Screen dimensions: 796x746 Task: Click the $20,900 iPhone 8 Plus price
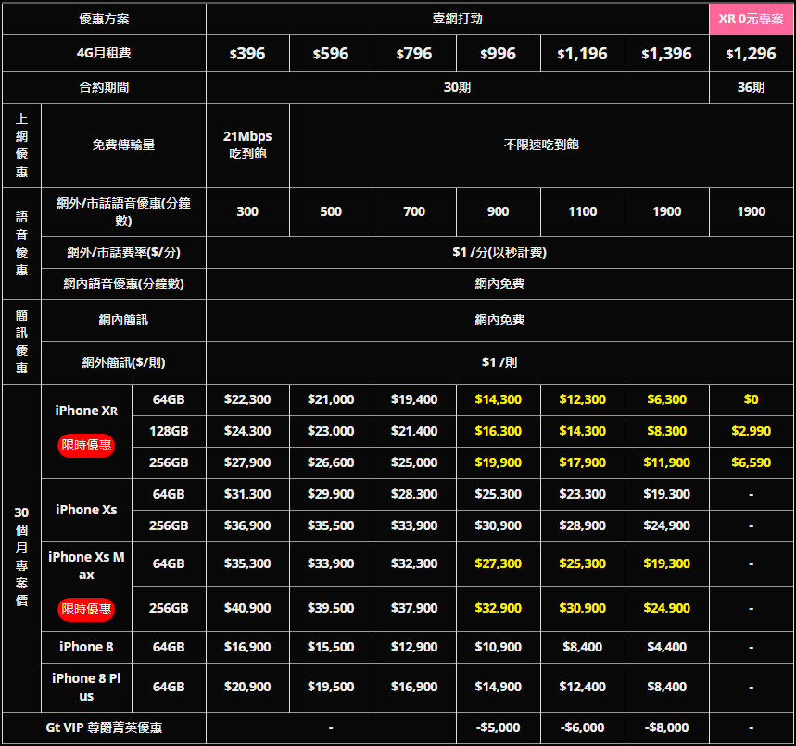pos(247,687)
